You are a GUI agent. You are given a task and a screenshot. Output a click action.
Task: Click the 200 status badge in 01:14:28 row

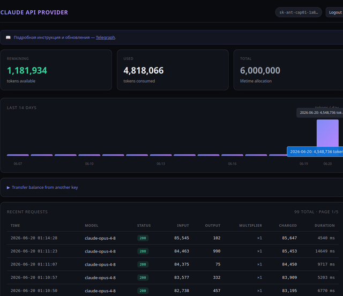[143, 238]
